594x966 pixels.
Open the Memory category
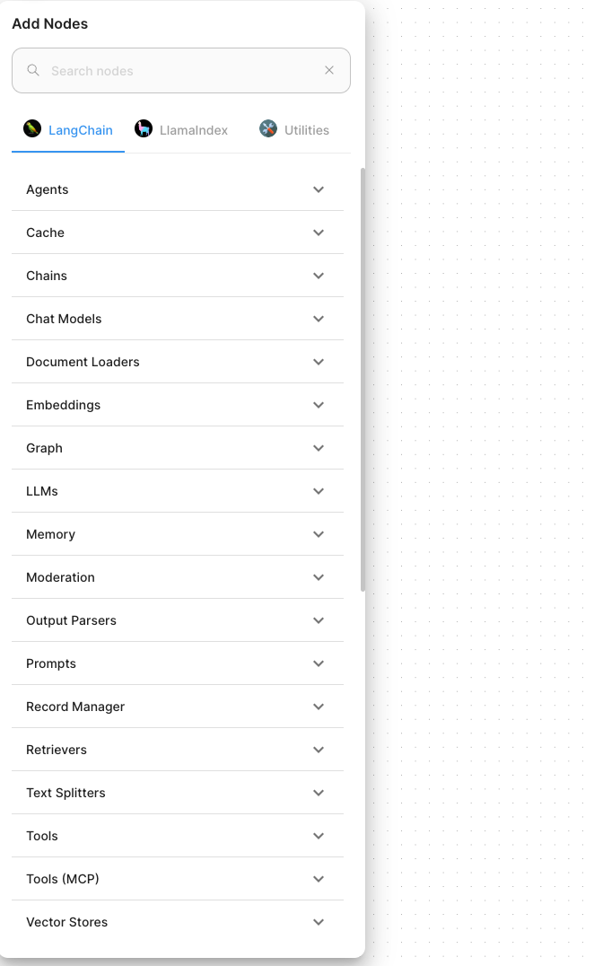tap(178, 534)
